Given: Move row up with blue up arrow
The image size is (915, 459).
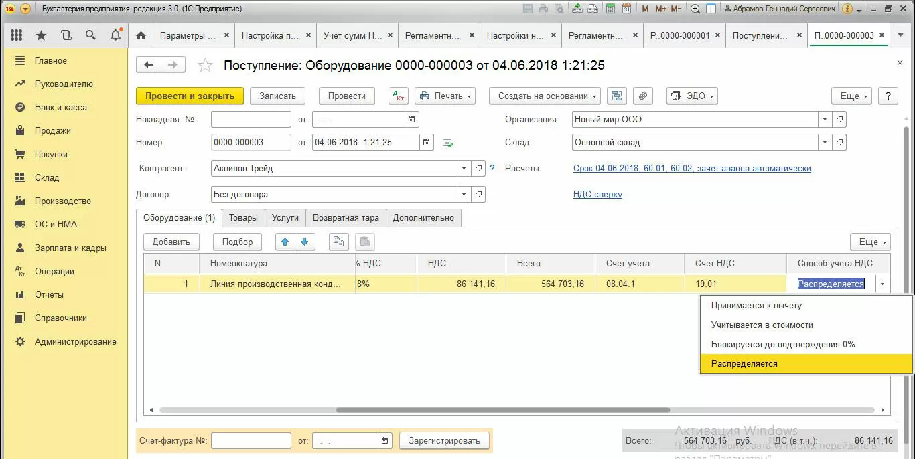Looking at the screenshot, I should pyautogui.click(x=285, y=242).
